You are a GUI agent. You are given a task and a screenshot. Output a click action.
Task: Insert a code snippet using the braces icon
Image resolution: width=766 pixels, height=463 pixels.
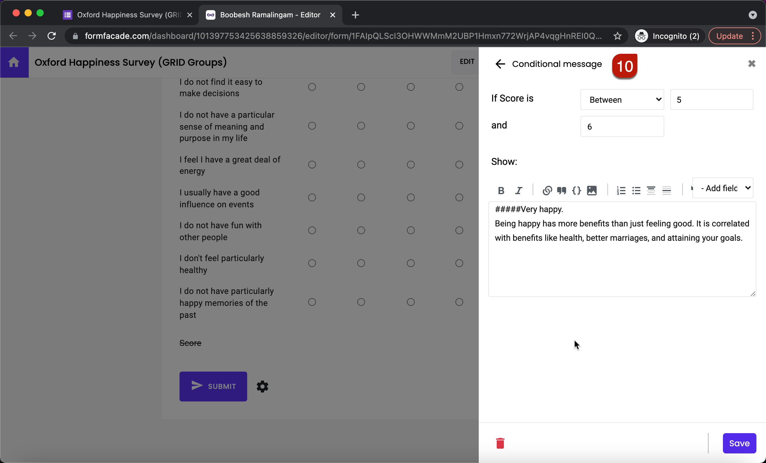click(576, 190)
